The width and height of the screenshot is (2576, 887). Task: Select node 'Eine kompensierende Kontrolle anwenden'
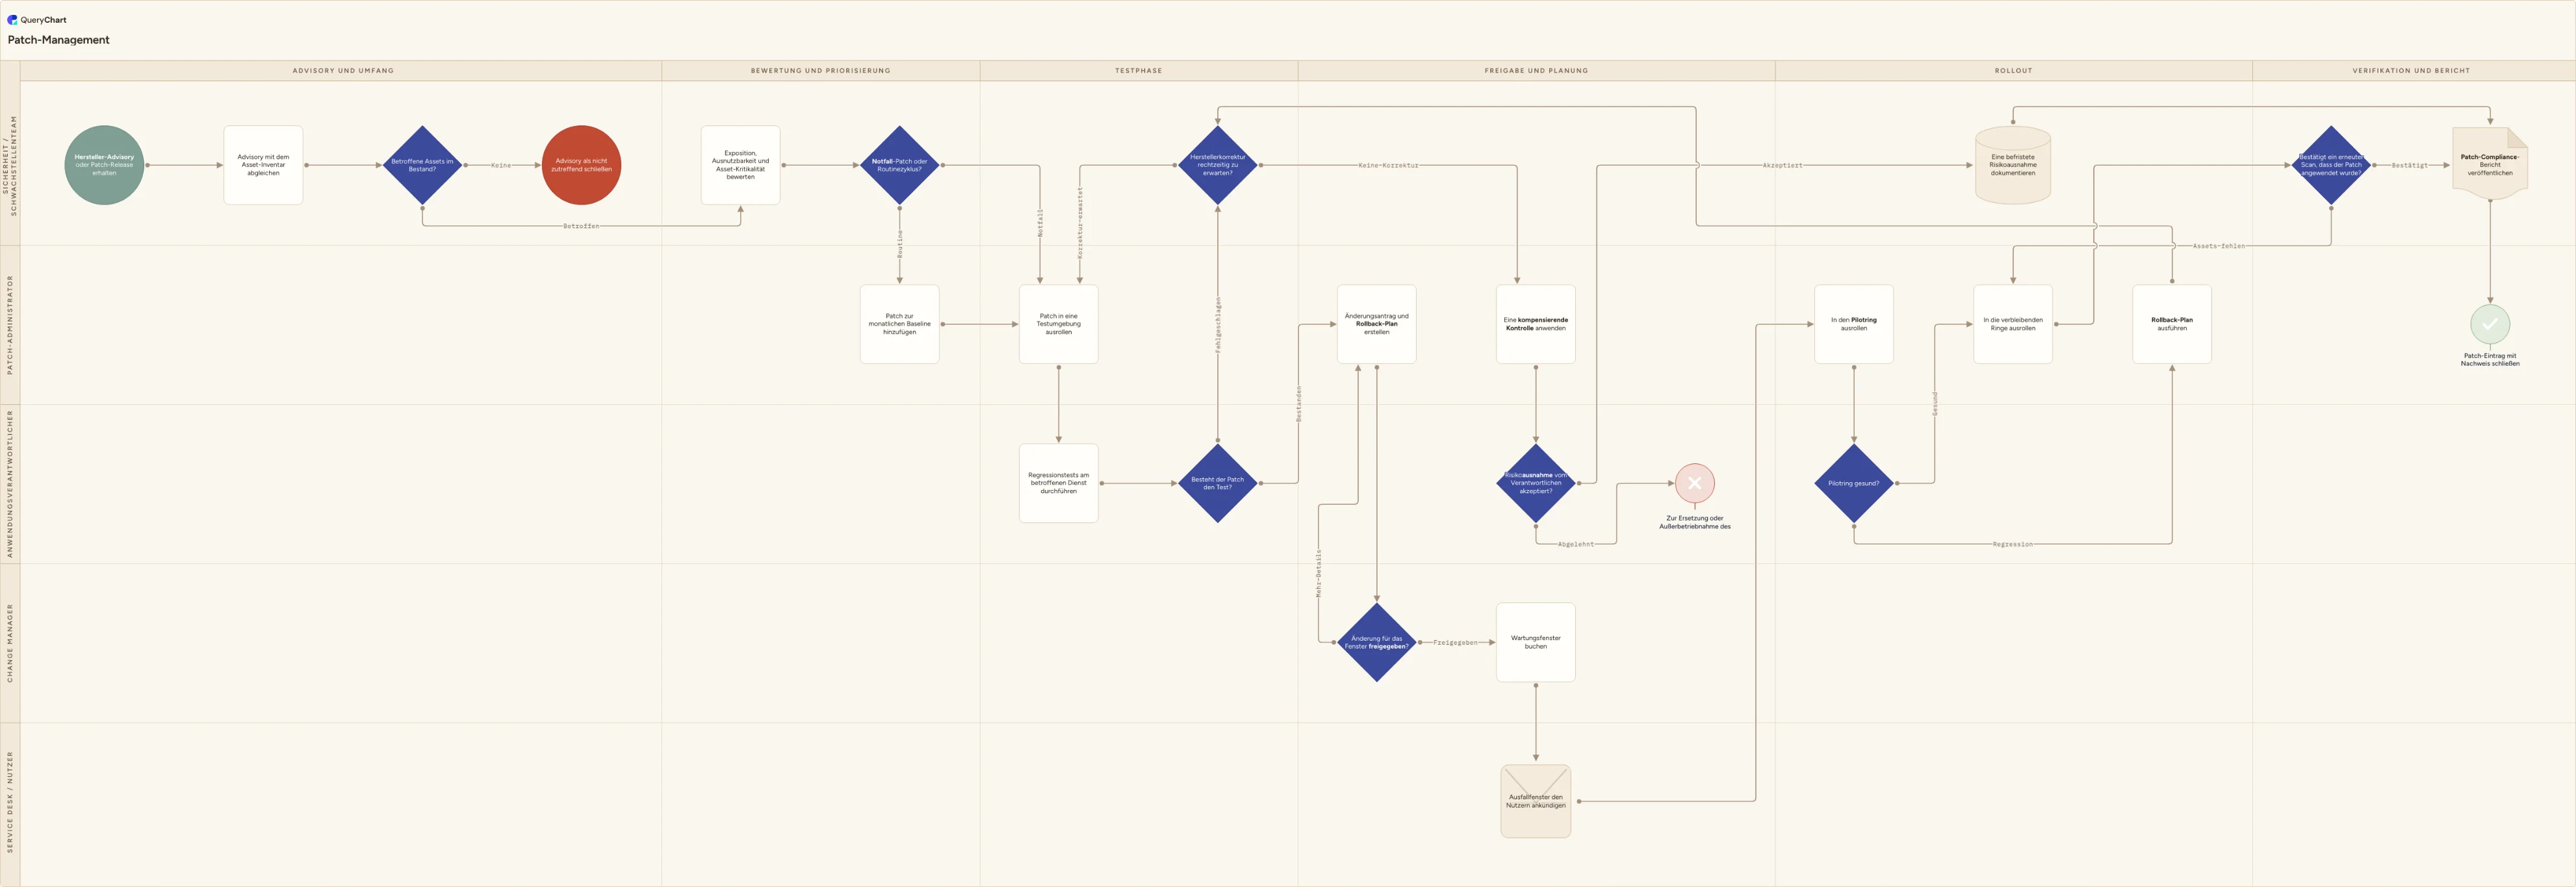click(1535, 324)
